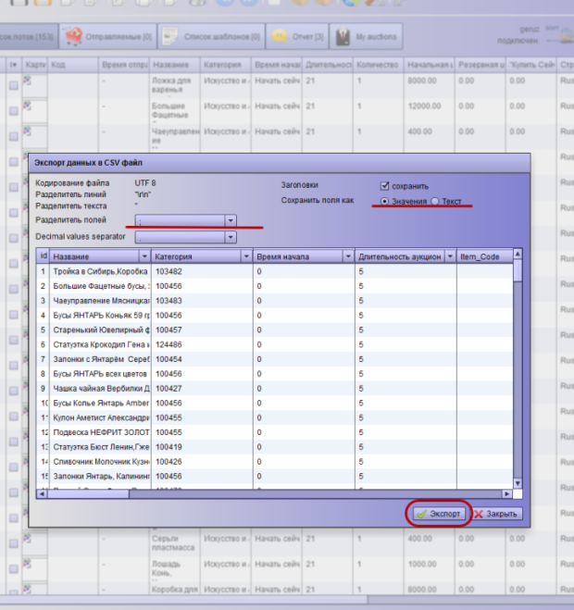Select the Сливочник Молочник row
Image resolution: width=574 pixels, height=610 pixels.
click(275, 461)
